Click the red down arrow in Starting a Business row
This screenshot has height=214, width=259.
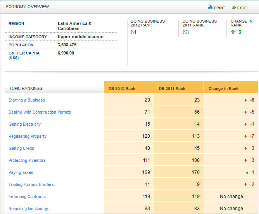[x=245, y=100]
